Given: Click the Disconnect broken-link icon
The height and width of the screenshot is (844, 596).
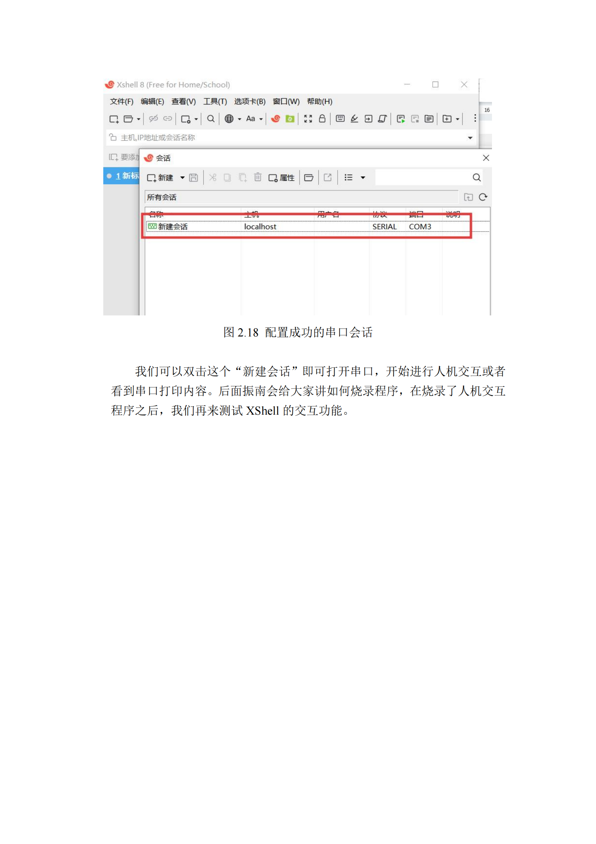Looking at the screenshot, I should click(x=153, y=119).
